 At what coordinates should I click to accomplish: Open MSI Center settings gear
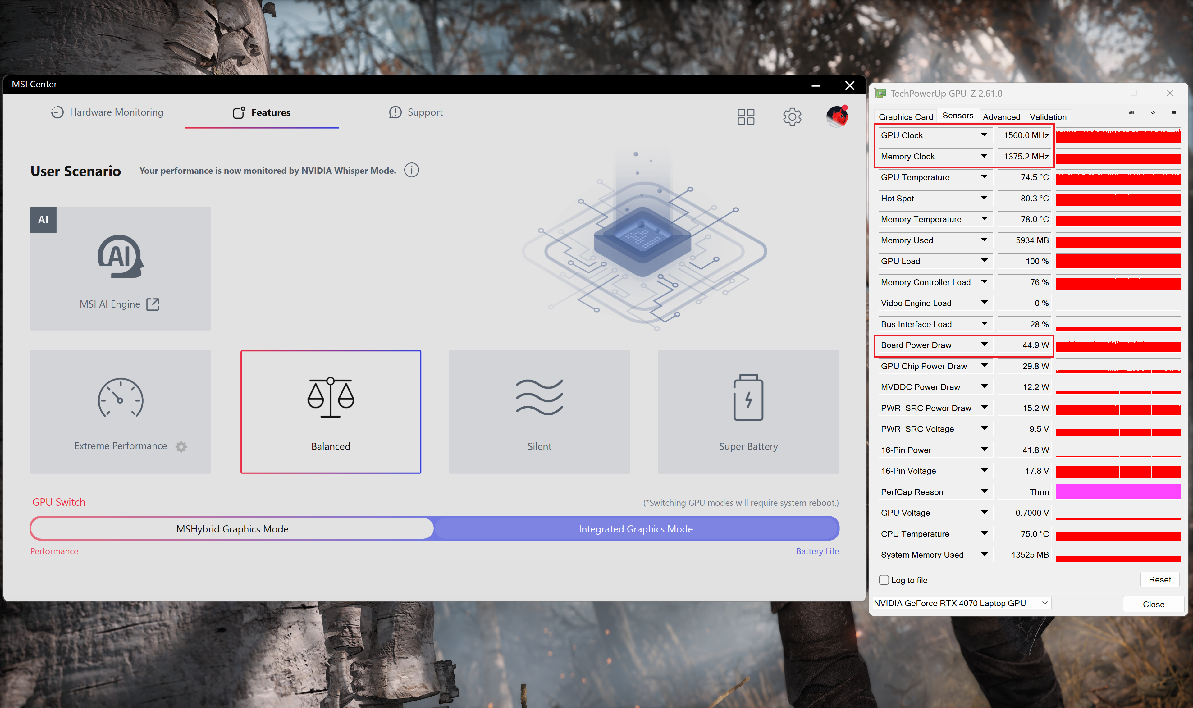coord(792,117)
